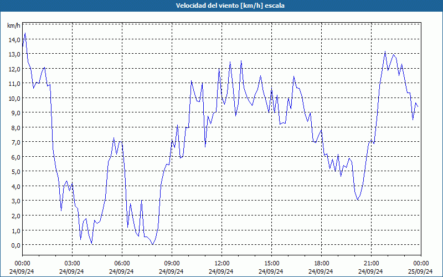Click the '00:00' time label above 25/09/24
This screenshot has width=443, height=277.
(x=421, y=264)
